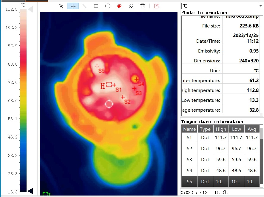Select the S3 row in temperature table
264x197 pixels.
[x=220, y=160]
